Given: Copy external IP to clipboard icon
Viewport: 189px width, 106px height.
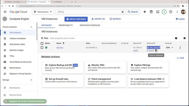Looking at the screenshot, I should click(156, 51).
